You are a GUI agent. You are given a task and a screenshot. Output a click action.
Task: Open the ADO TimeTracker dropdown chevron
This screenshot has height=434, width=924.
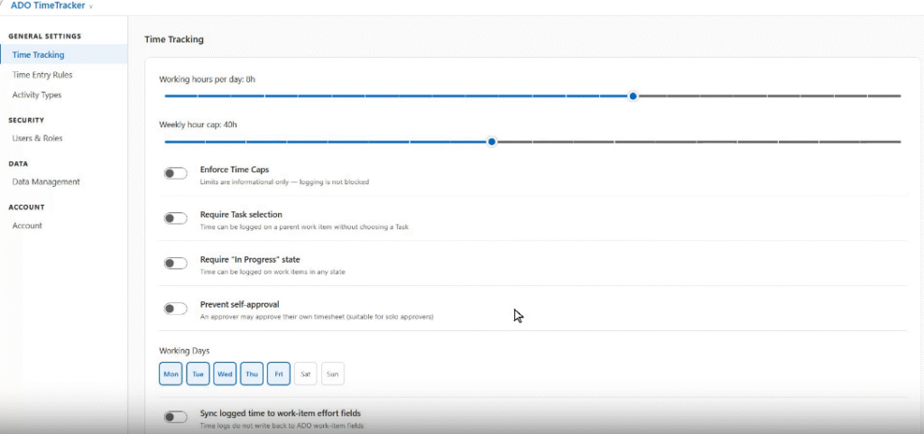pos(91,6)
